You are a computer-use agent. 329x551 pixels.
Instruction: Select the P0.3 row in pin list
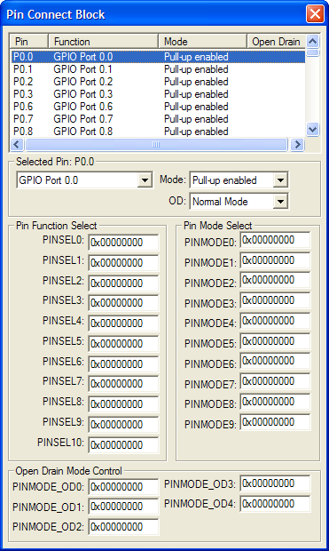pos(158,94)
